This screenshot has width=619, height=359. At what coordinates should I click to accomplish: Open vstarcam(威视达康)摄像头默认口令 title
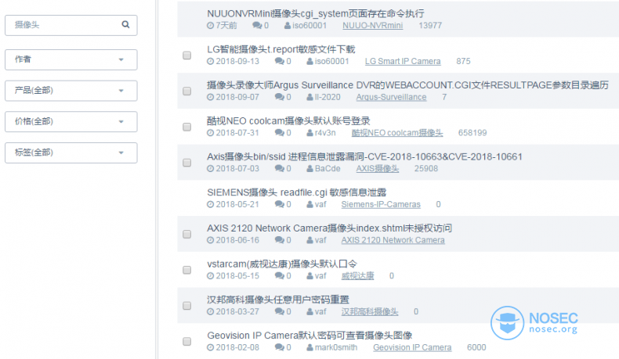coord(282,264)
